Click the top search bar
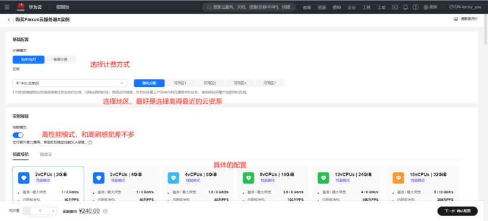 tap(249, 7)
